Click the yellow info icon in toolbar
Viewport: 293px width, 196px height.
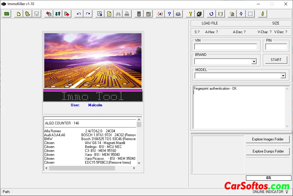[x=263, y=14]
